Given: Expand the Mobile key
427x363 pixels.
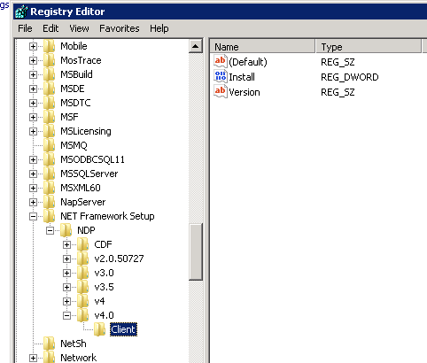Looking at the screenshot, I should 33,47.
